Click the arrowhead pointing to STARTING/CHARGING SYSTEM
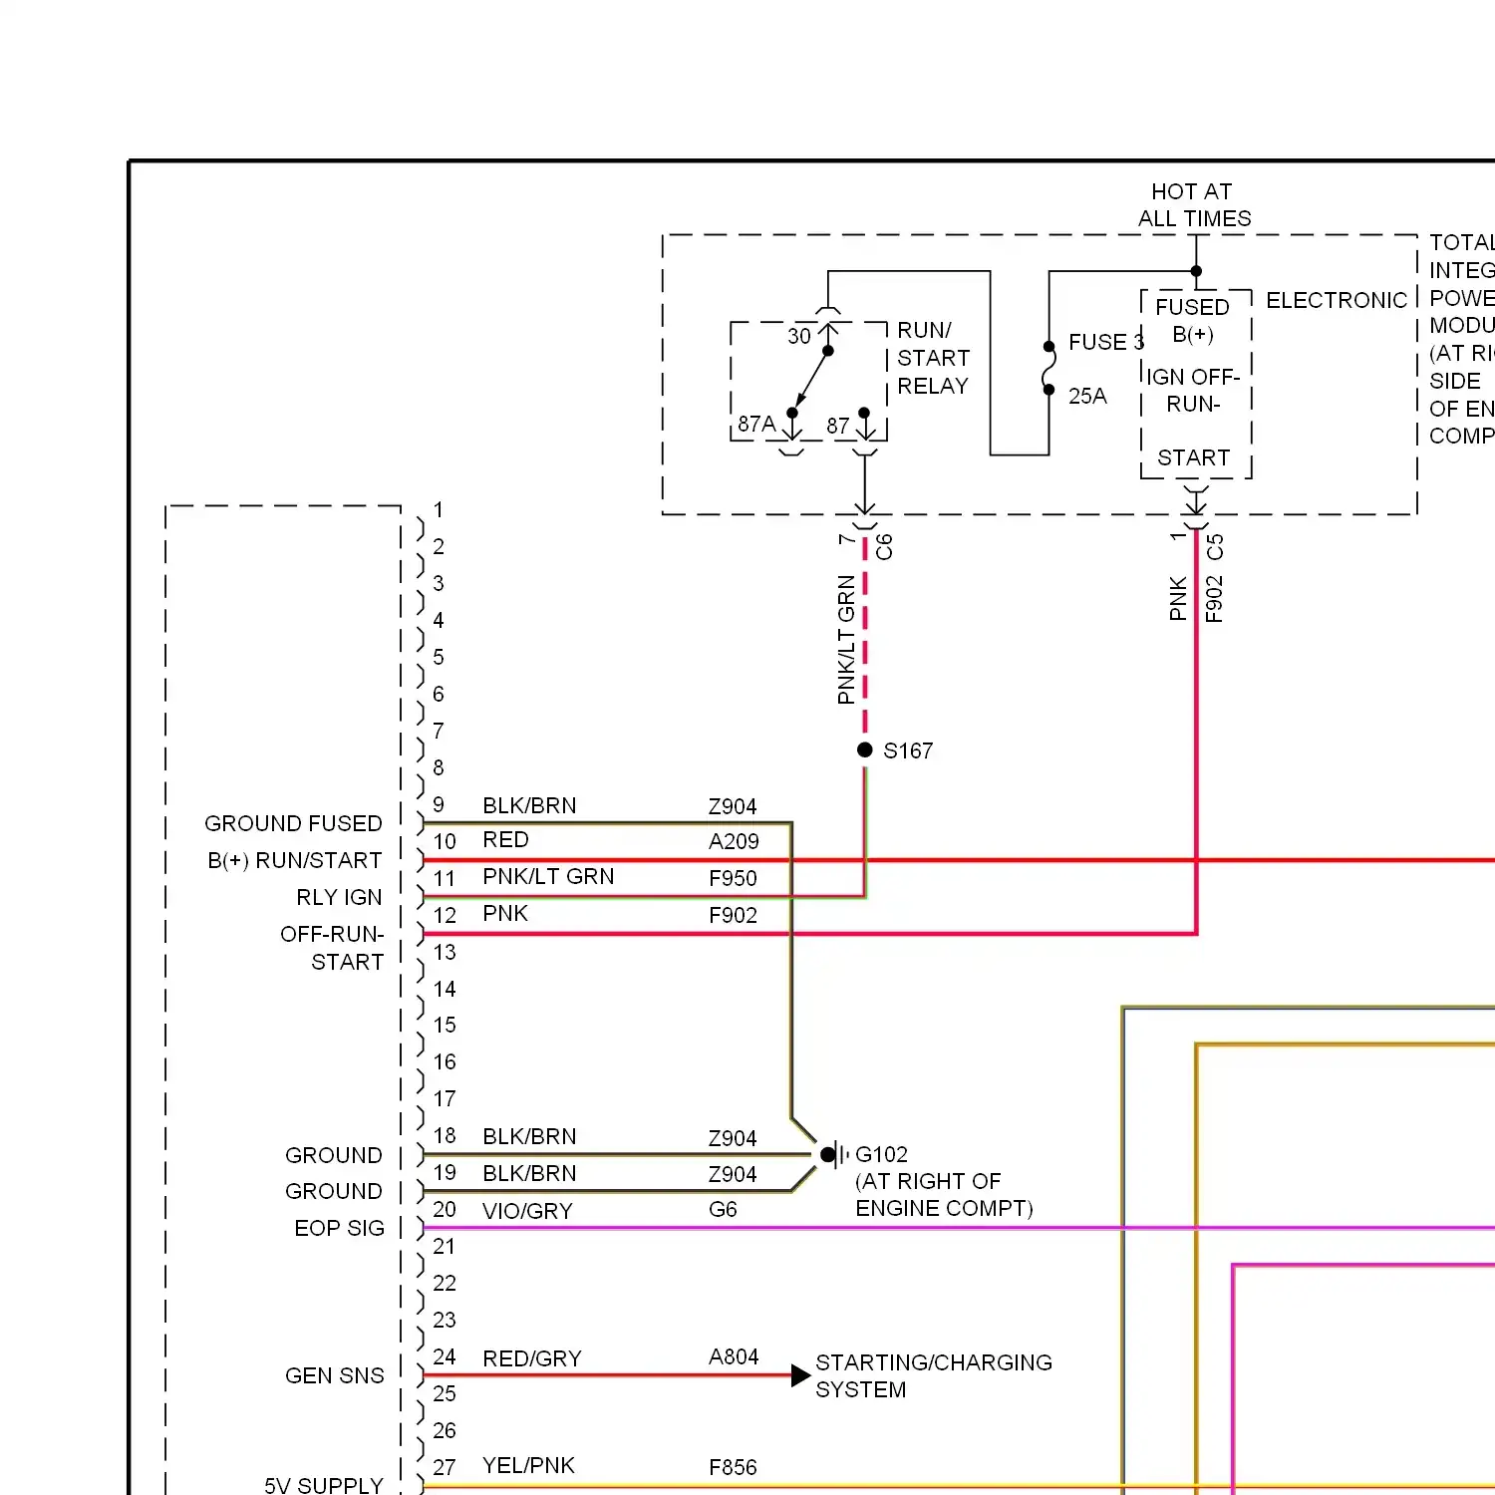The width and height of the screenshot is (1495, 1495). (800, 1375)
